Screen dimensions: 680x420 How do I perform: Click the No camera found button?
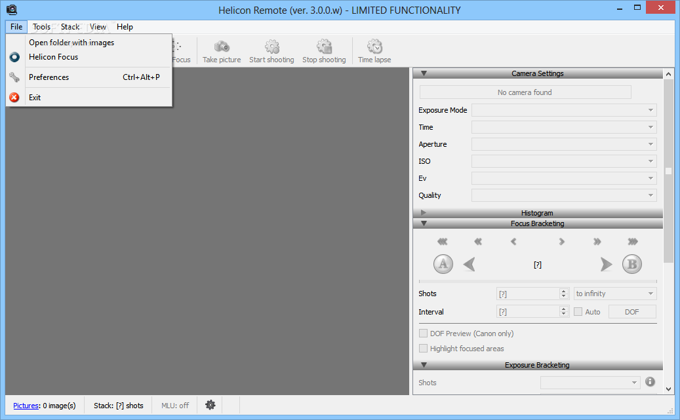point(525,92)
